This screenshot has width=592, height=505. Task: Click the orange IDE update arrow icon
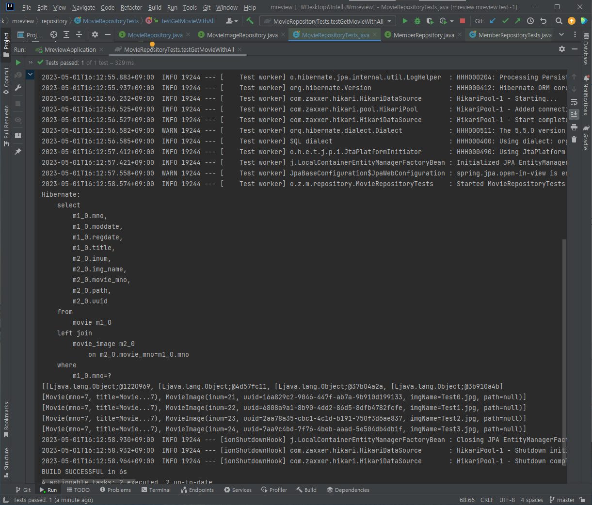pos(572,21)
